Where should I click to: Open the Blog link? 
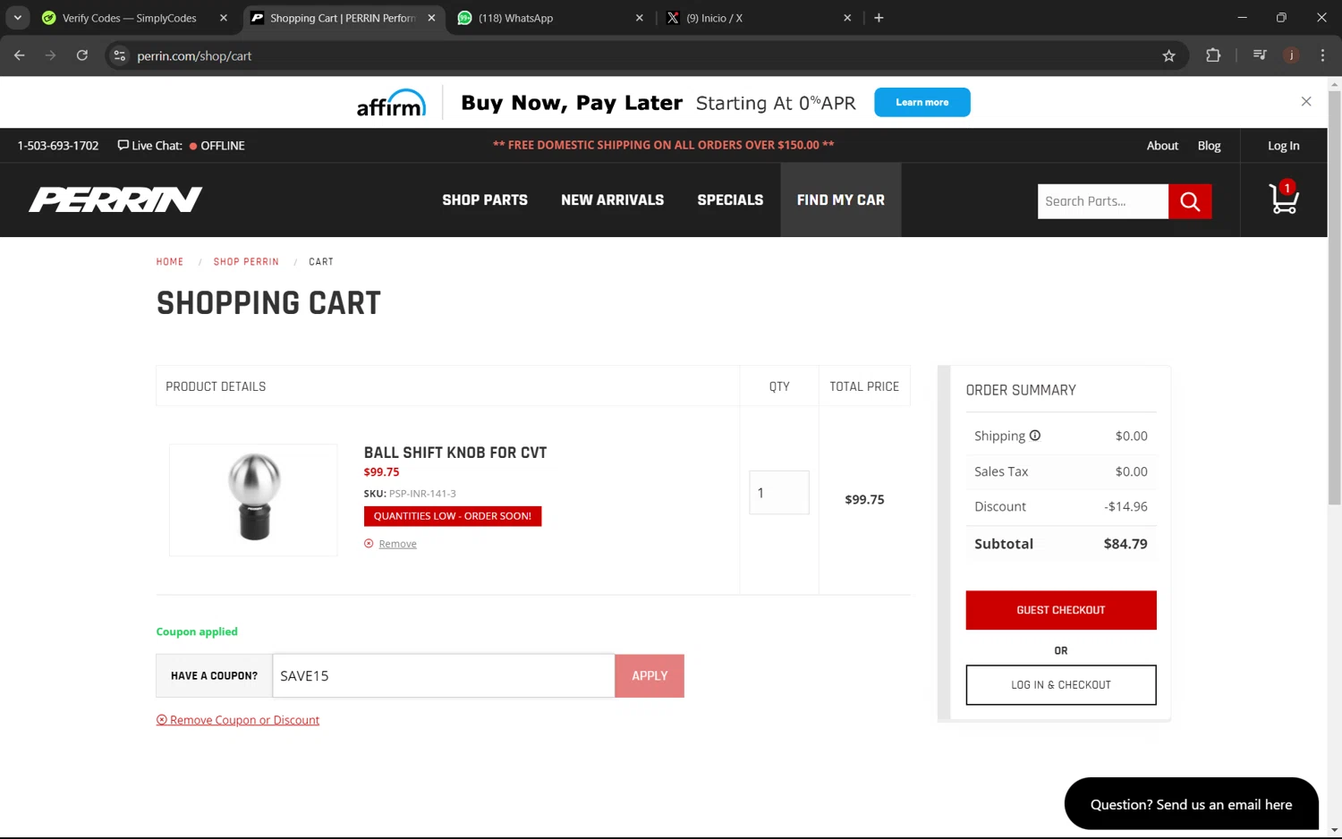1209,146
